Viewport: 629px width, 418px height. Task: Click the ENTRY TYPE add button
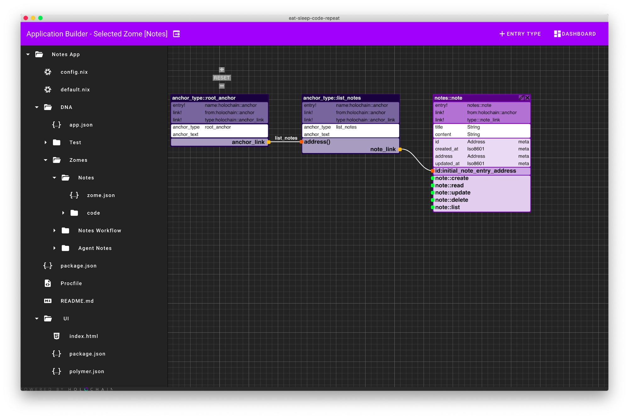point(520,34)
